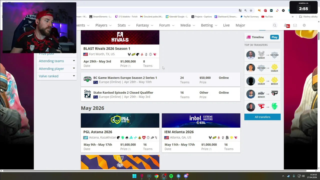Open the Betting dropdown menu
Image resolution: width=320 pixels, height=180 pixels.
coord(209,25)
